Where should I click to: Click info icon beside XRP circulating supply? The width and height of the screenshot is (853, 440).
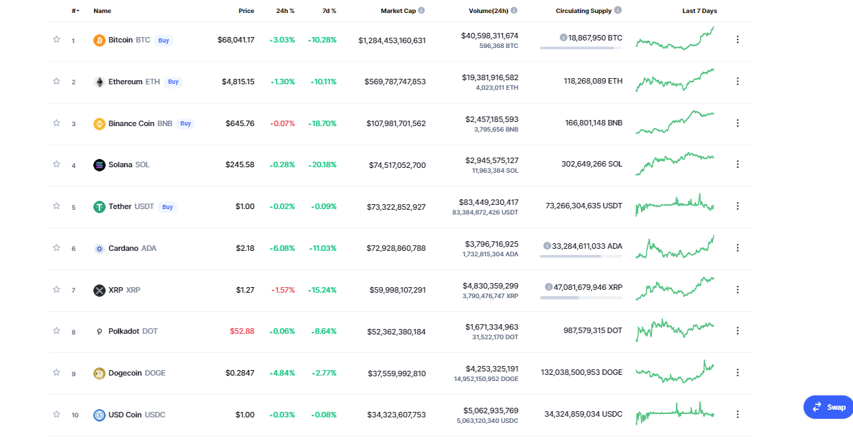point(549,287)
